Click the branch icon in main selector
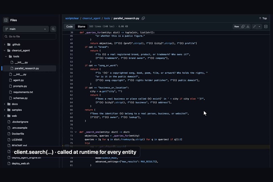The width and height of the screenshot is (273, 182). (x=7, y=29)
